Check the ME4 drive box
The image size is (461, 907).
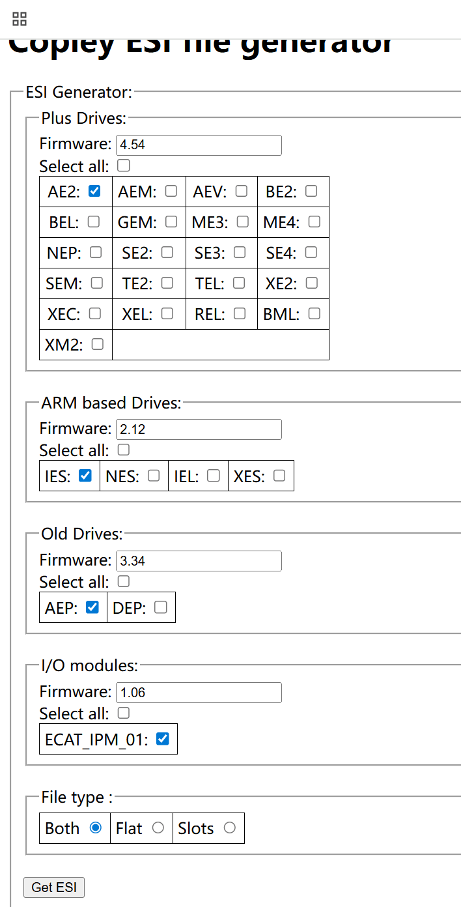(314, 222)
